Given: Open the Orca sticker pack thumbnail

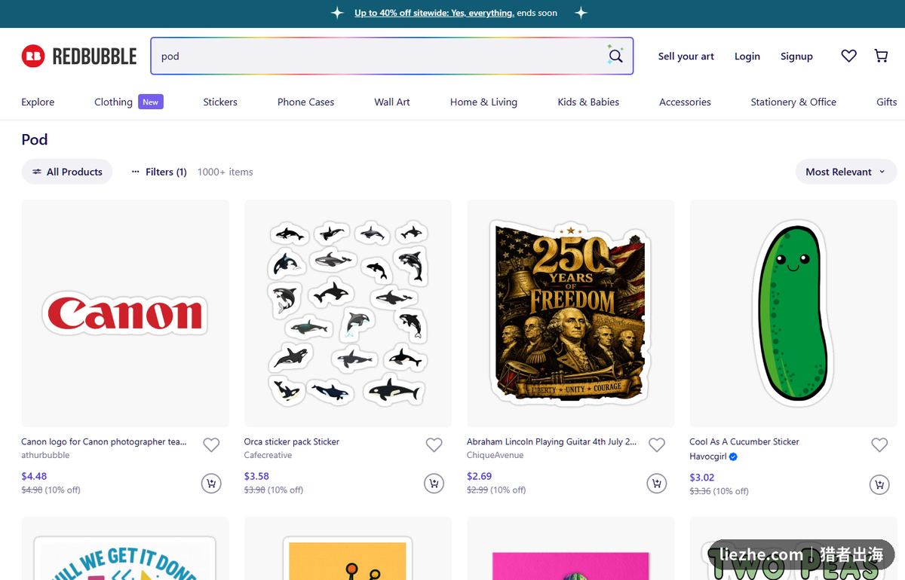Looking at the screenshot, I should click(x=348, y=313).
